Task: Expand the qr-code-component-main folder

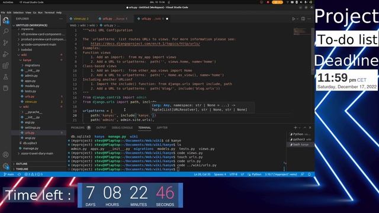Action: coord(38,44)
